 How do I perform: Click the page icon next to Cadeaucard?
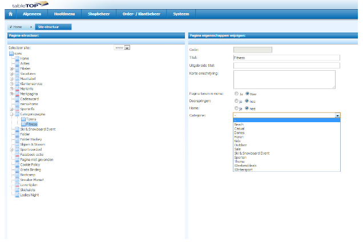point(17,99)
